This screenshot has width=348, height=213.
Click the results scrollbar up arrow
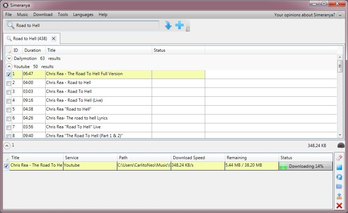pos(340,57)
